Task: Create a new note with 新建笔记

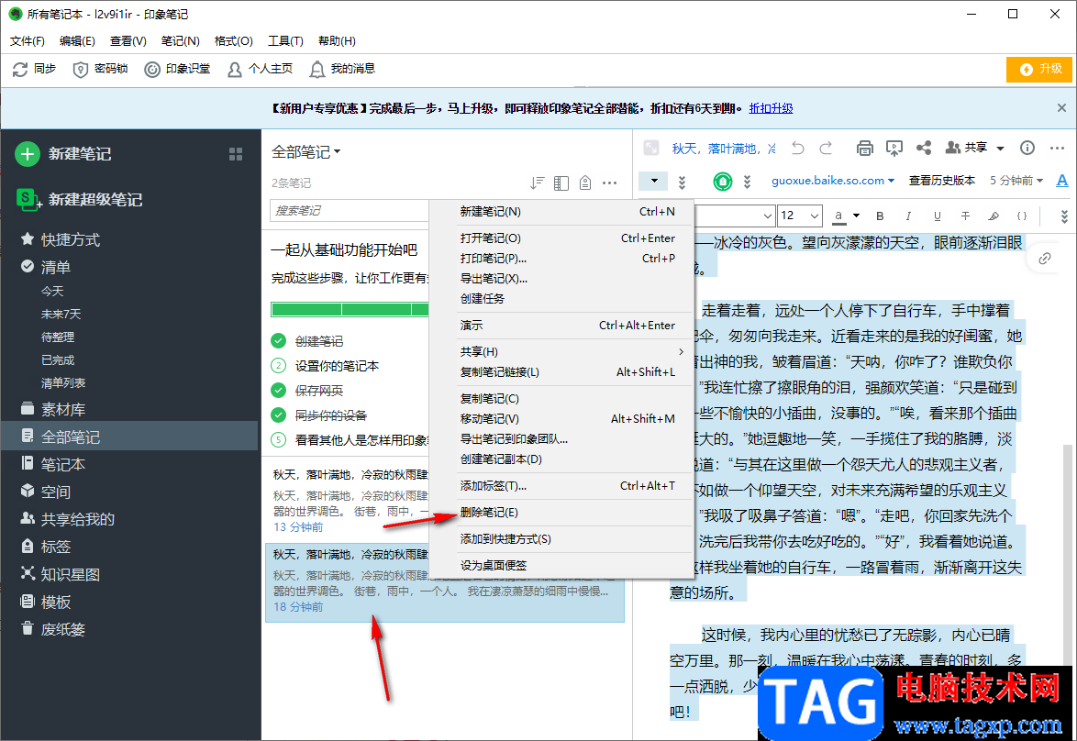Action: point(63,154)
